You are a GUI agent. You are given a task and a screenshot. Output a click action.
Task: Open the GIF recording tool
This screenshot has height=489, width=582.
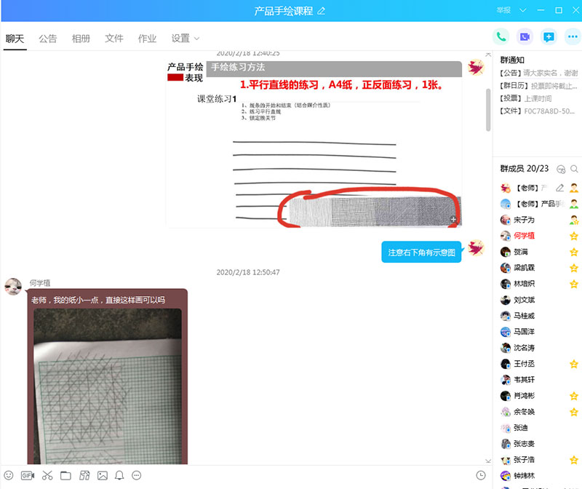tap(28, 475)
